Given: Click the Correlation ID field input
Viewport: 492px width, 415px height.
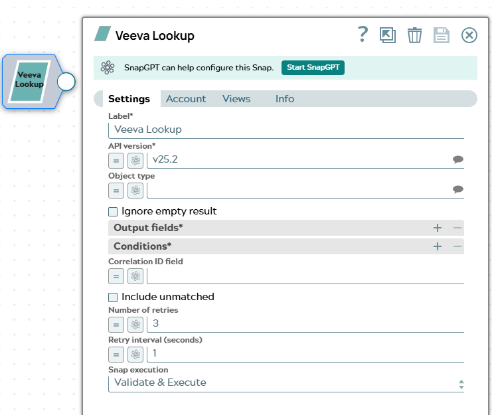Looking at the screenshot, I should pos(305,276).
